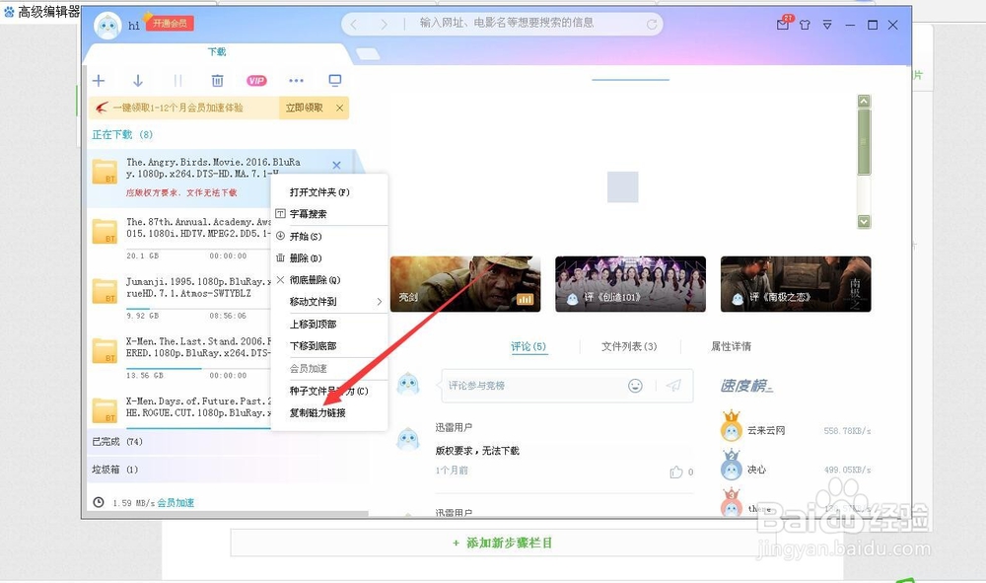The width and height of the screenshot is (986, 583).
Task: Choose 复制磁力链接 in the context menu
Action: (317, 412)
